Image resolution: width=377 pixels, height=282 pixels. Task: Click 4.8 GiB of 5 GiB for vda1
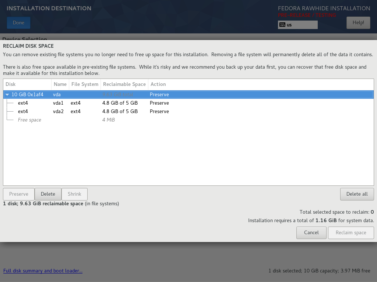pos(120,103)
